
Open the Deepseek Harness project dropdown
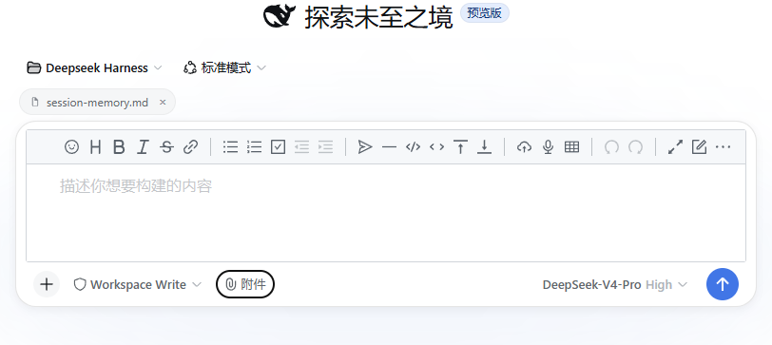tap(94, 67)
